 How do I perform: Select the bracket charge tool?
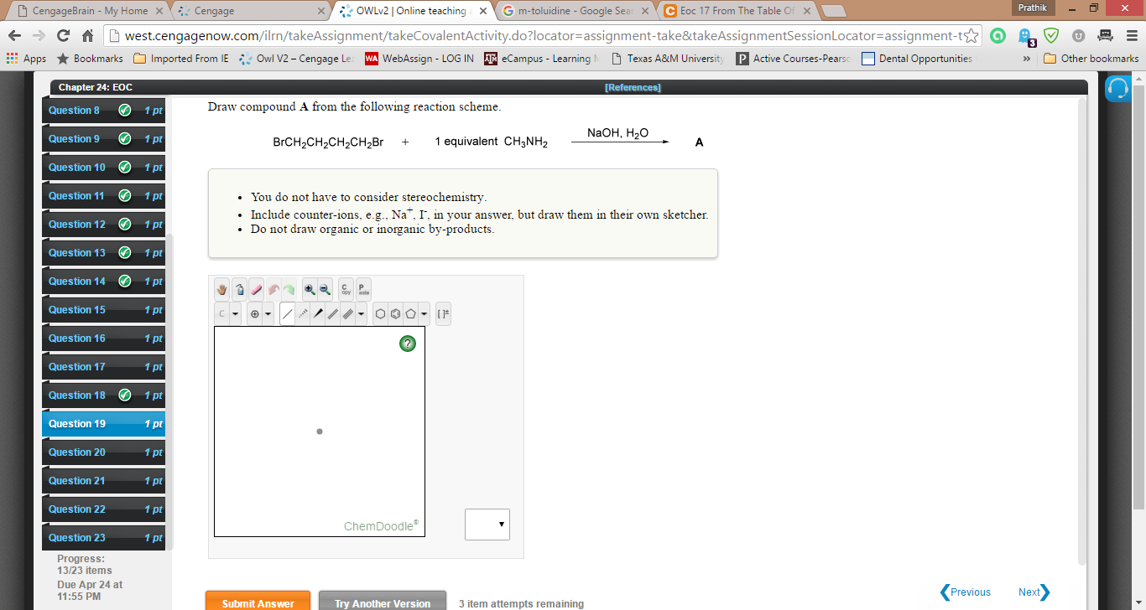coord(444,314)
